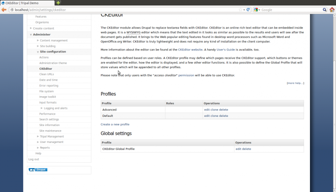The image size is (336, 192).
Task: Open a new tab with the plus icon
Action: click(x=58, y=3)
